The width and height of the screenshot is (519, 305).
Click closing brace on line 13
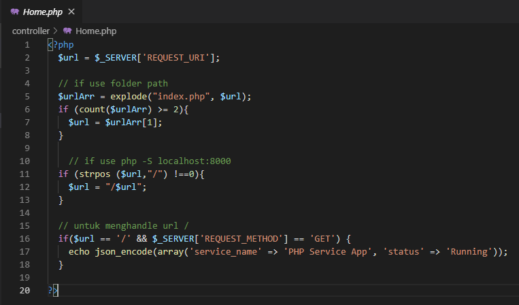coord(61,200)
